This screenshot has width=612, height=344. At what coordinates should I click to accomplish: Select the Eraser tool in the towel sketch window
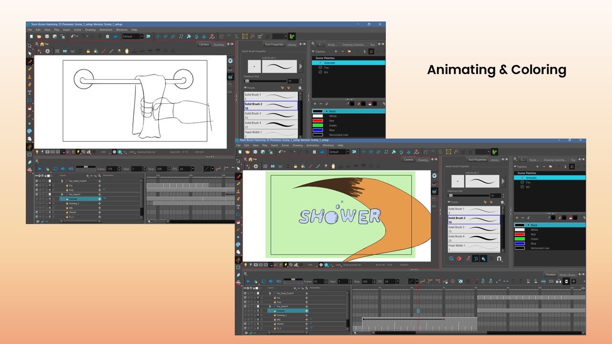click(30, 85)
